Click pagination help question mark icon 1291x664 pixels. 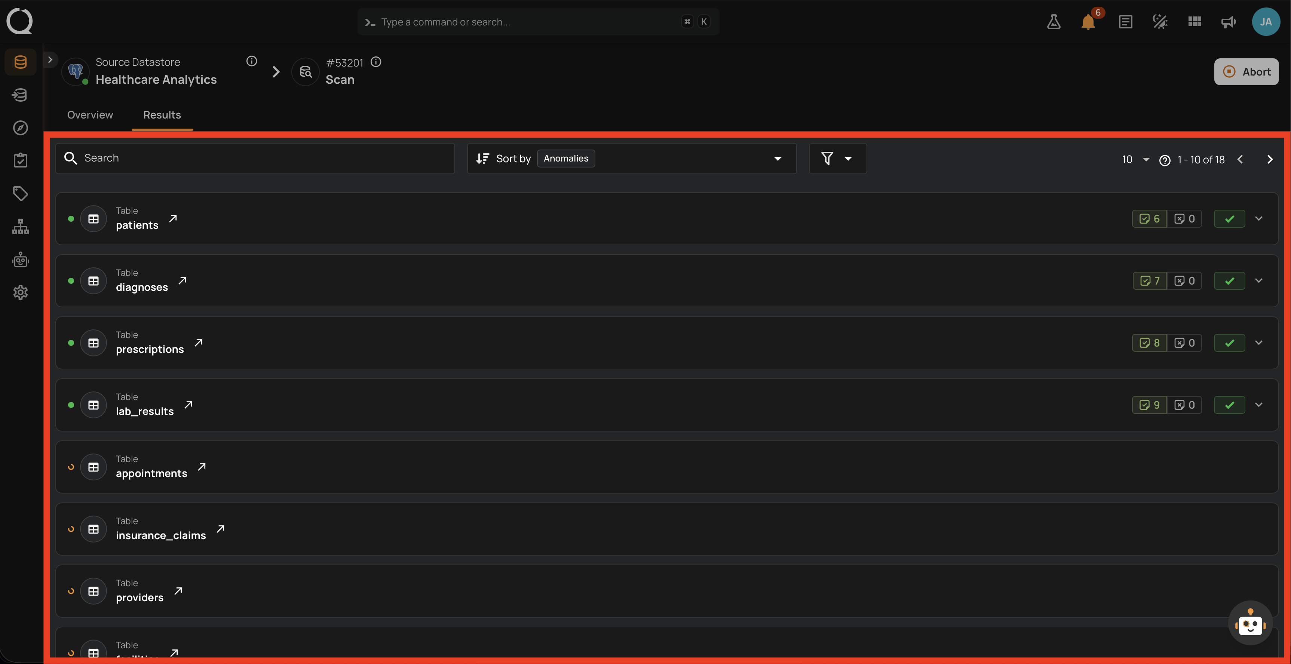1165,160
